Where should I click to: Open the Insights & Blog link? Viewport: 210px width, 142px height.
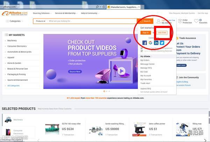(x=182, y=82)
